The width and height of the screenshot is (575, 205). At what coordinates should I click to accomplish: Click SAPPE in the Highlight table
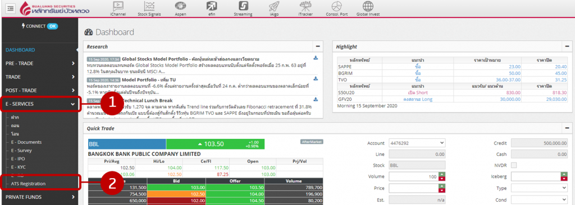click(344, 67)
